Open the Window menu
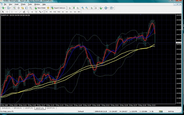 [37, 4]
